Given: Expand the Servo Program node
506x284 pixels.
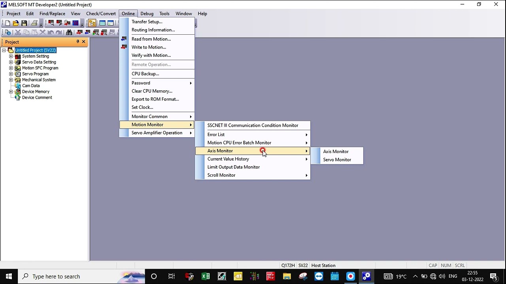Looking at the screenshot, I should click(11, 74).
